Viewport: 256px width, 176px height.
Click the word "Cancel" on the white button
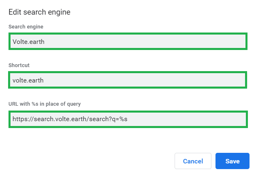pos(193,161)
